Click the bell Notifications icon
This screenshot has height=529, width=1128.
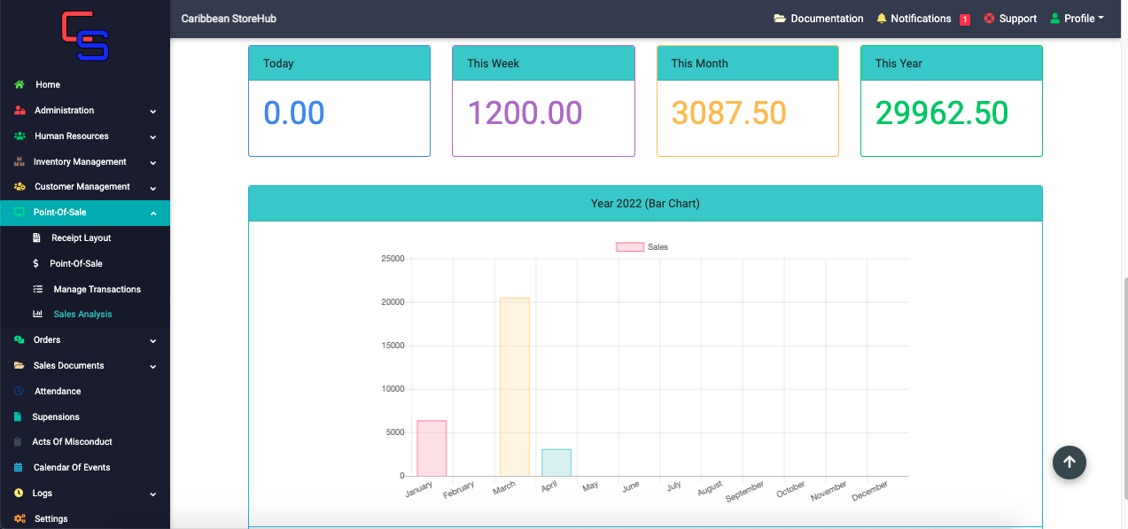tap(882, 19)
